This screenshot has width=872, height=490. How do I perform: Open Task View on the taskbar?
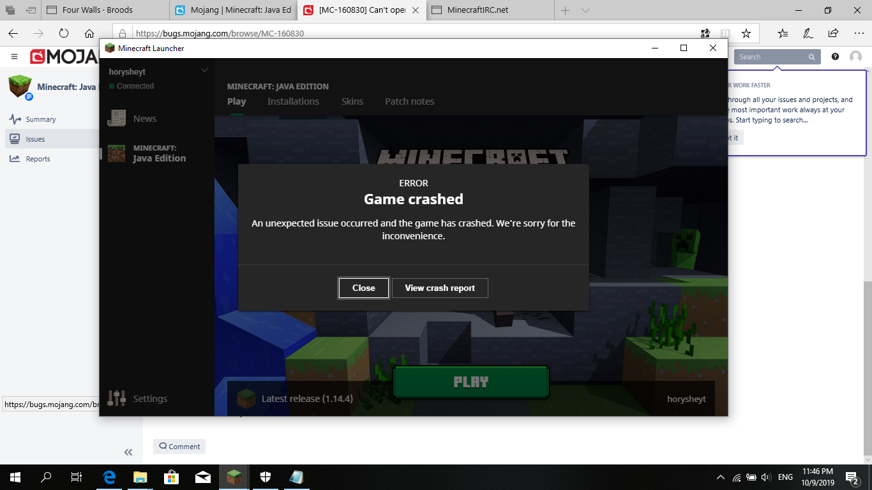point(77,477)
